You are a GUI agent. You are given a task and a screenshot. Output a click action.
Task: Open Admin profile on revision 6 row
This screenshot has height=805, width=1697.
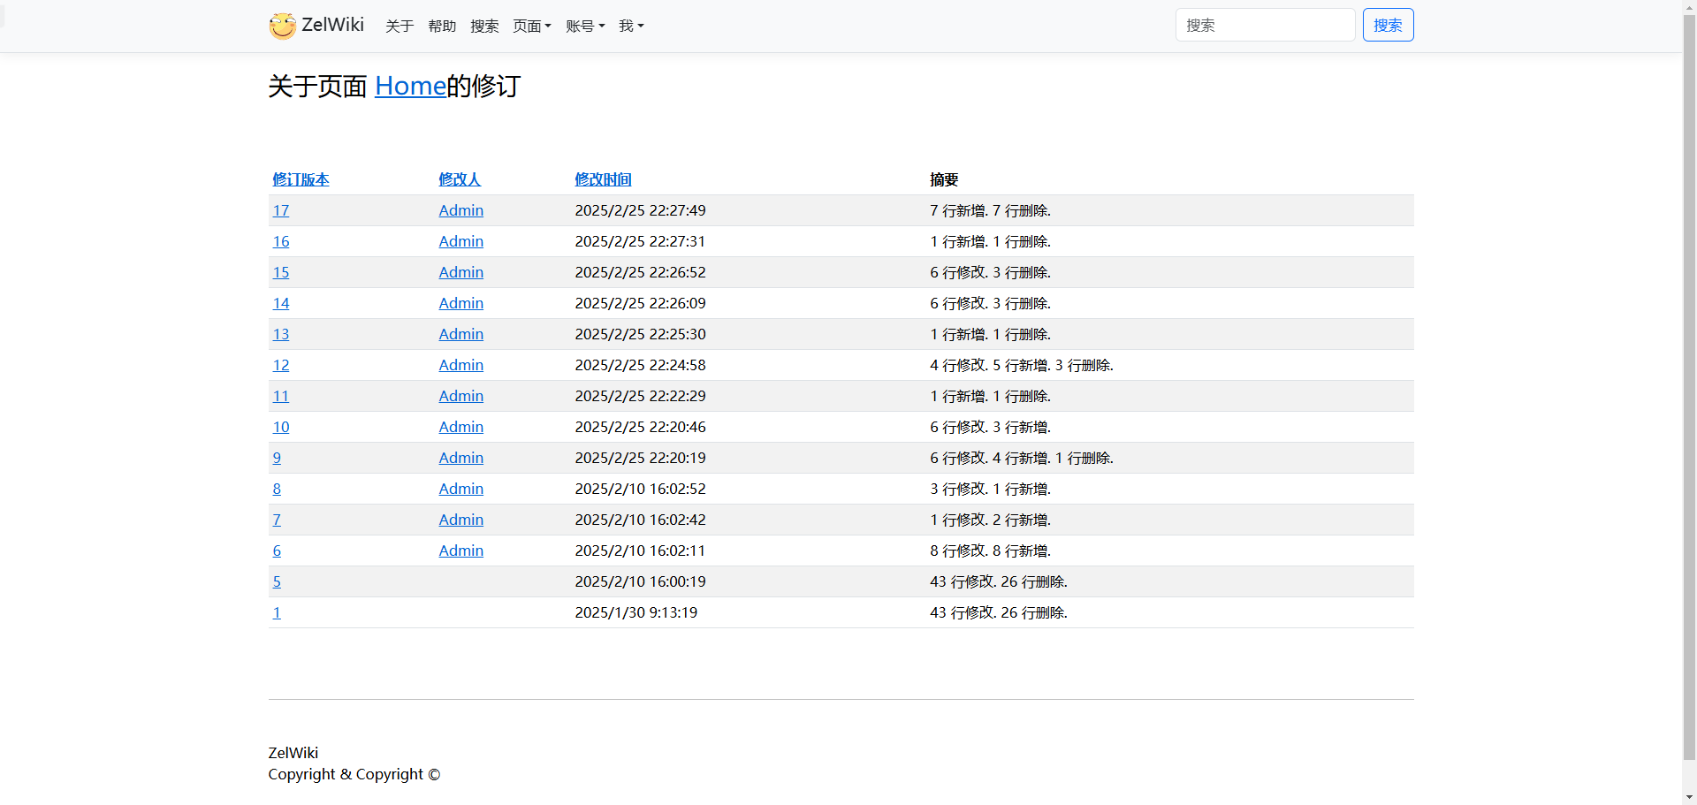coord(460,551)
